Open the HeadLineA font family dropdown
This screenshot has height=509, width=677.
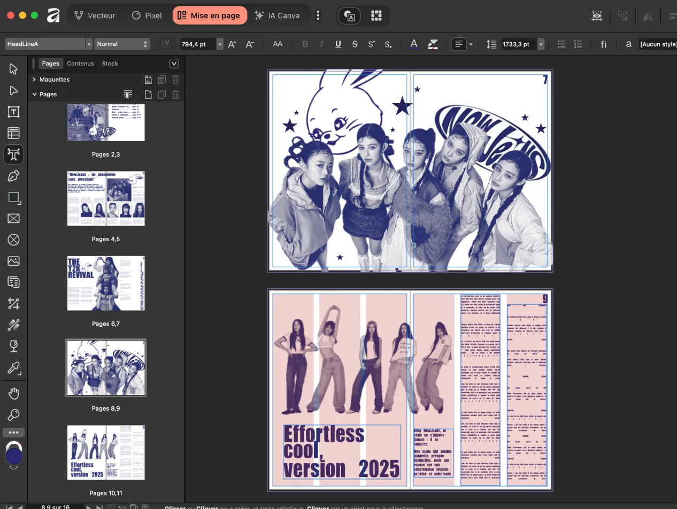pos(88,43)
